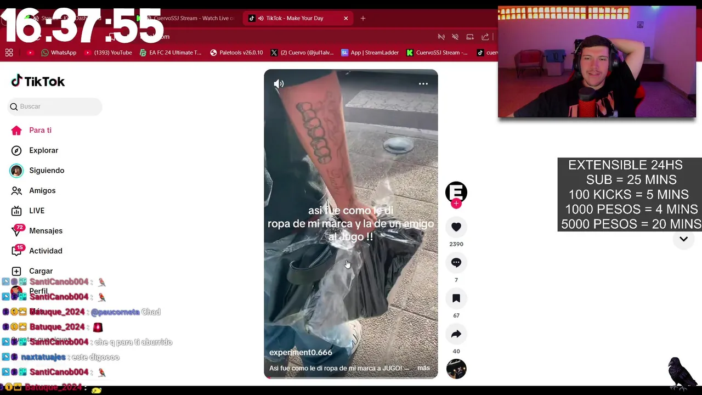Like the video with the heart icon

tap(456, 227)
